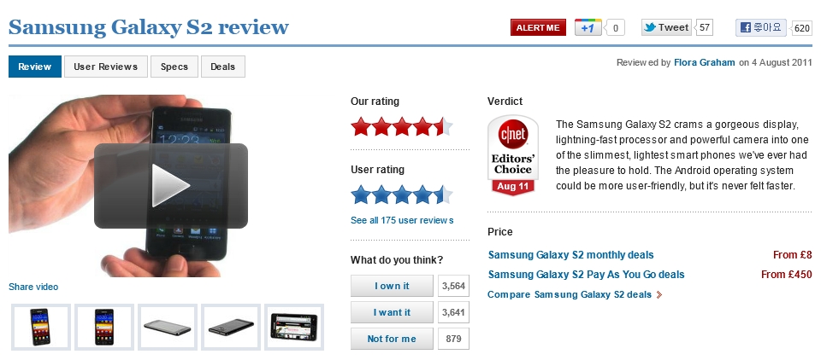
Task: Click the Facebook like button
Action: tap(761, 27)
